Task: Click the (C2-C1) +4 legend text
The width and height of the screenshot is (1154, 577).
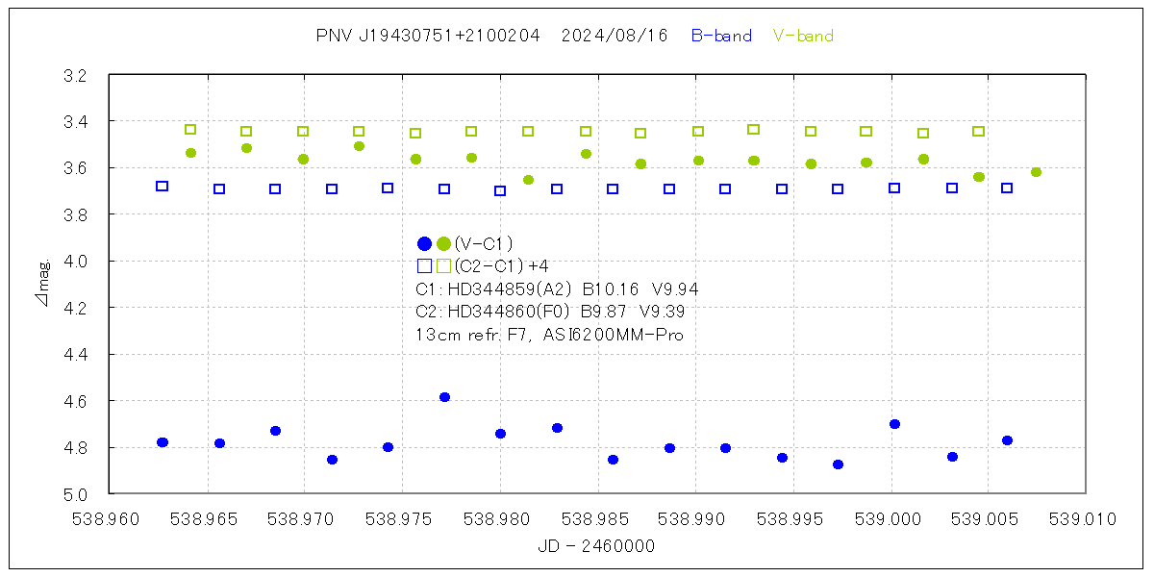Action: tap(501, 265)
